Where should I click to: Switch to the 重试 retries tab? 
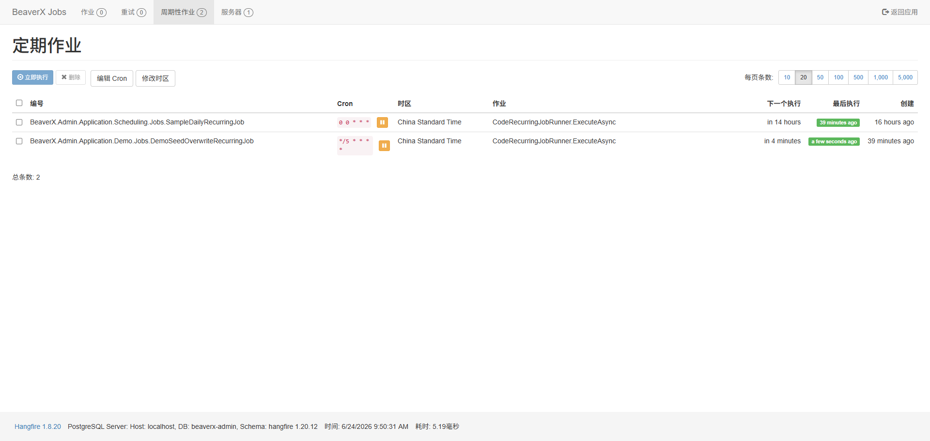134,12
